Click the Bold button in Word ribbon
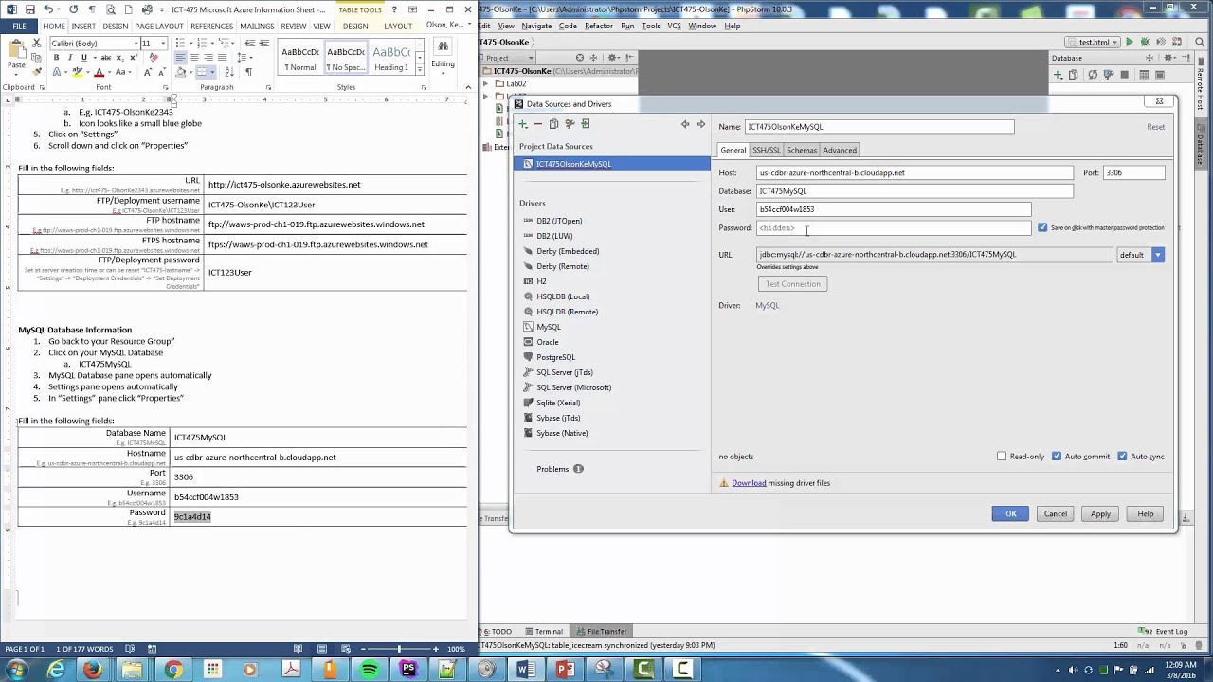 tap(56, 58)
